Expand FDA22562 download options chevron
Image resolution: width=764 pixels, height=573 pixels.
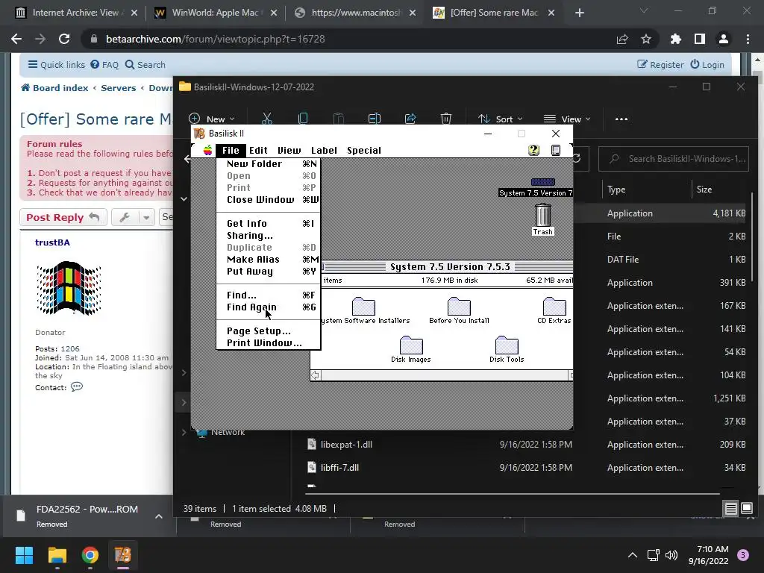[159, 516]
